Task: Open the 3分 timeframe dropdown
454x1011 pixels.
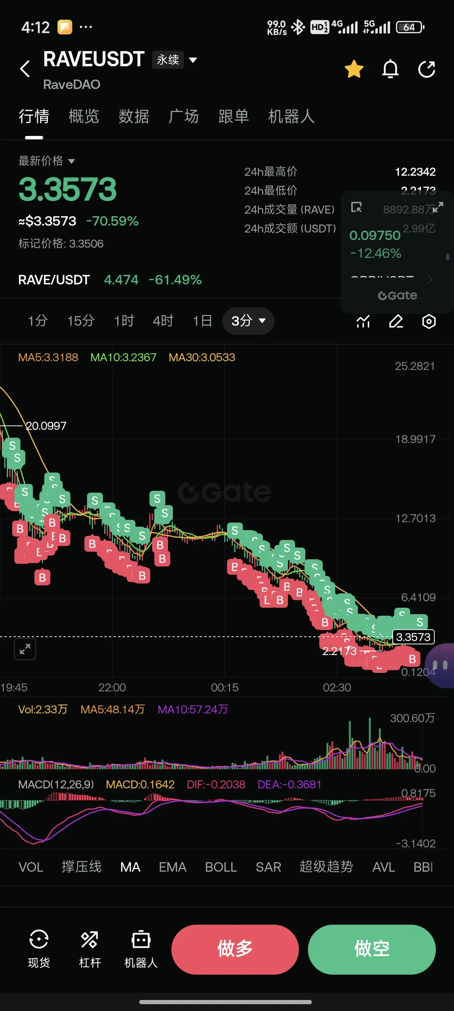Action: pos(248,321)
